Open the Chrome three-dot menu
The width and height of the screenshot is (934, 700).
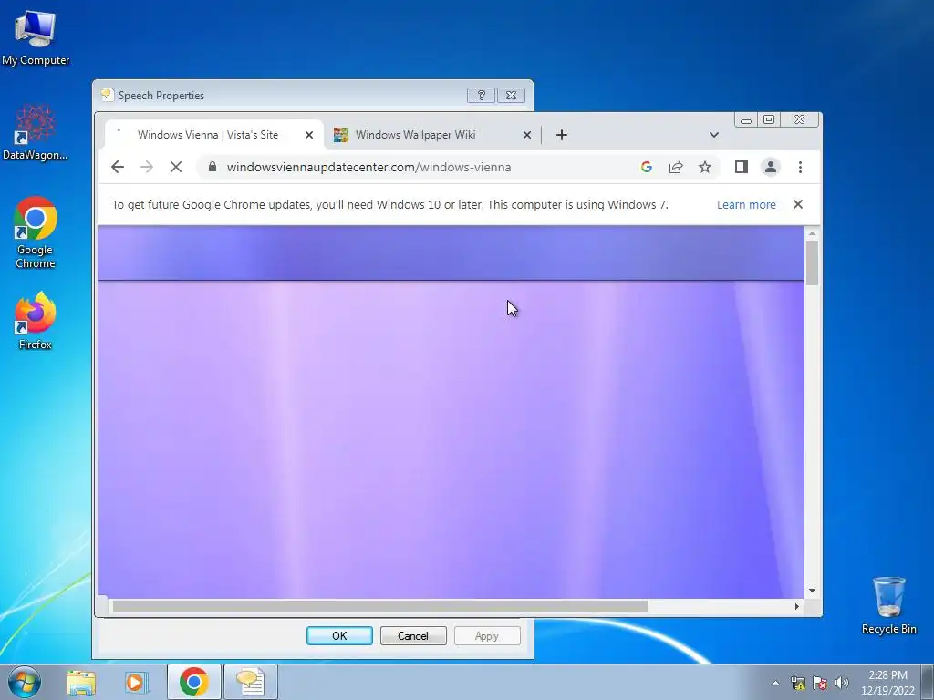click(800, 168)
